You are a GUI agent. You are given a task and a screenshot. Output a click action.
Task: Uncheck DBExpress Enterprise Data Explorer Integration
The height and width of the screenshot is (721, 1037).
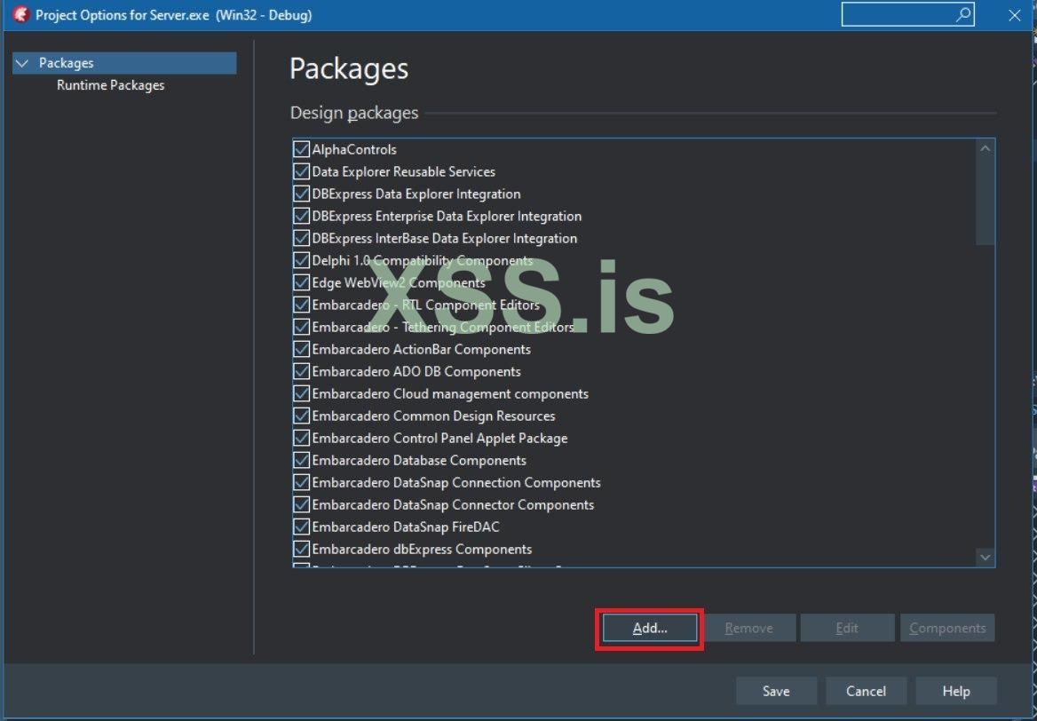(x=301, y=216)
